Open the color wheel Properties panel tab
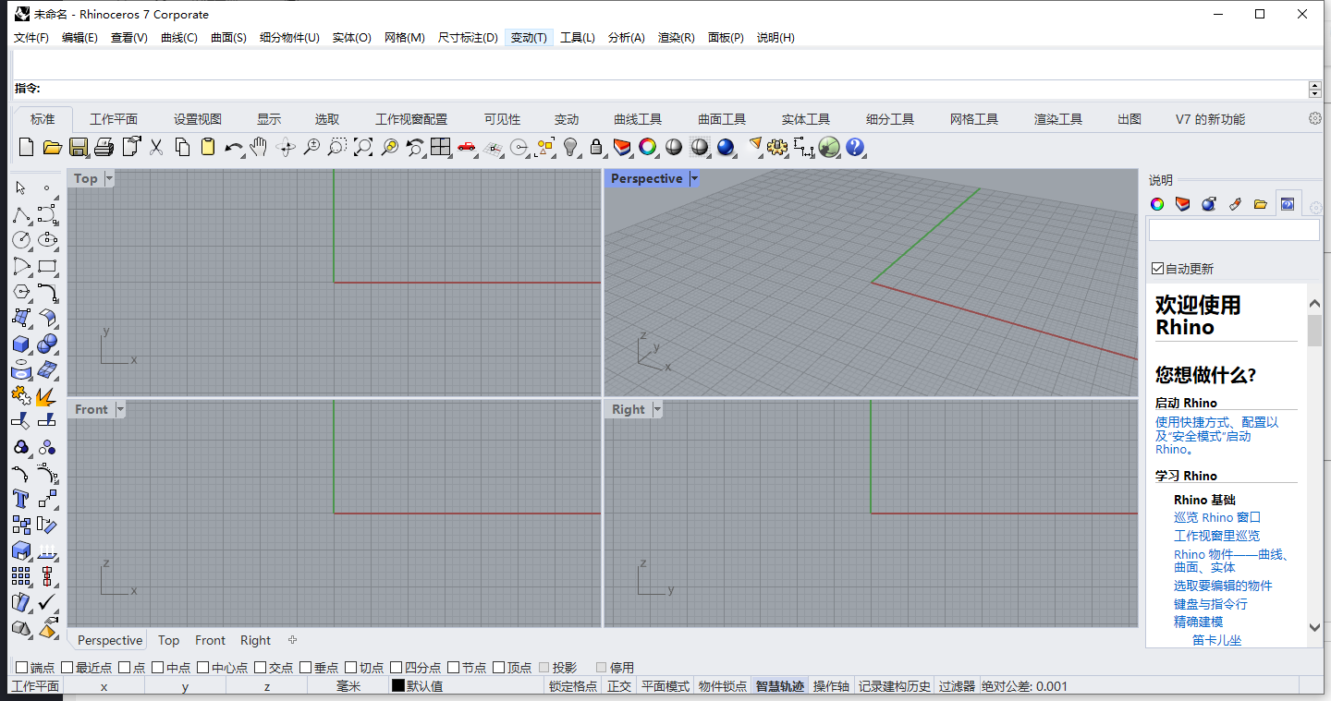 (x=1157, y=204)
